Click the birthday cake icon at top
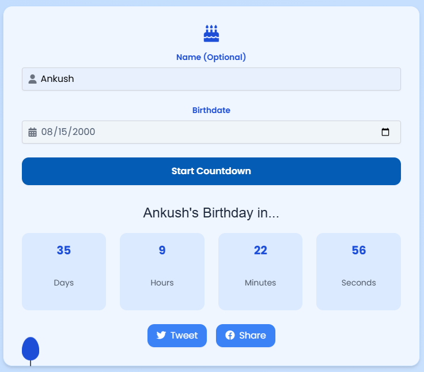This screenshot has height=372, width=424. coord(211,33)
